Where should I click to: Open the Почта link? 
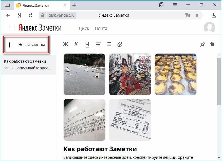[101, 28]
